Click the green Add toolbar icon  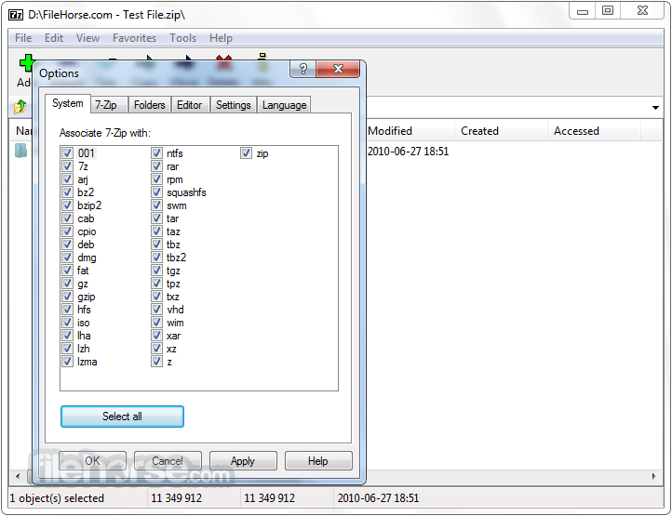coord(27,63)
